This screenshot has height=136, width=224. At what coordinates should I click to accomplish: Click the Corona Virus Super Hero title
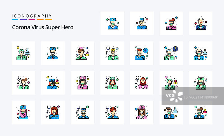point(43,27)
